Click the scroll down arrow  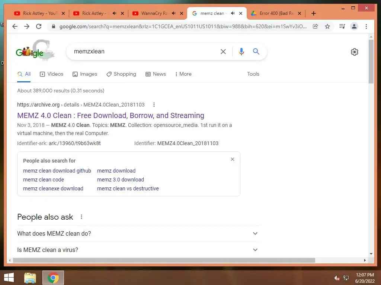click(x=371, y=254)
